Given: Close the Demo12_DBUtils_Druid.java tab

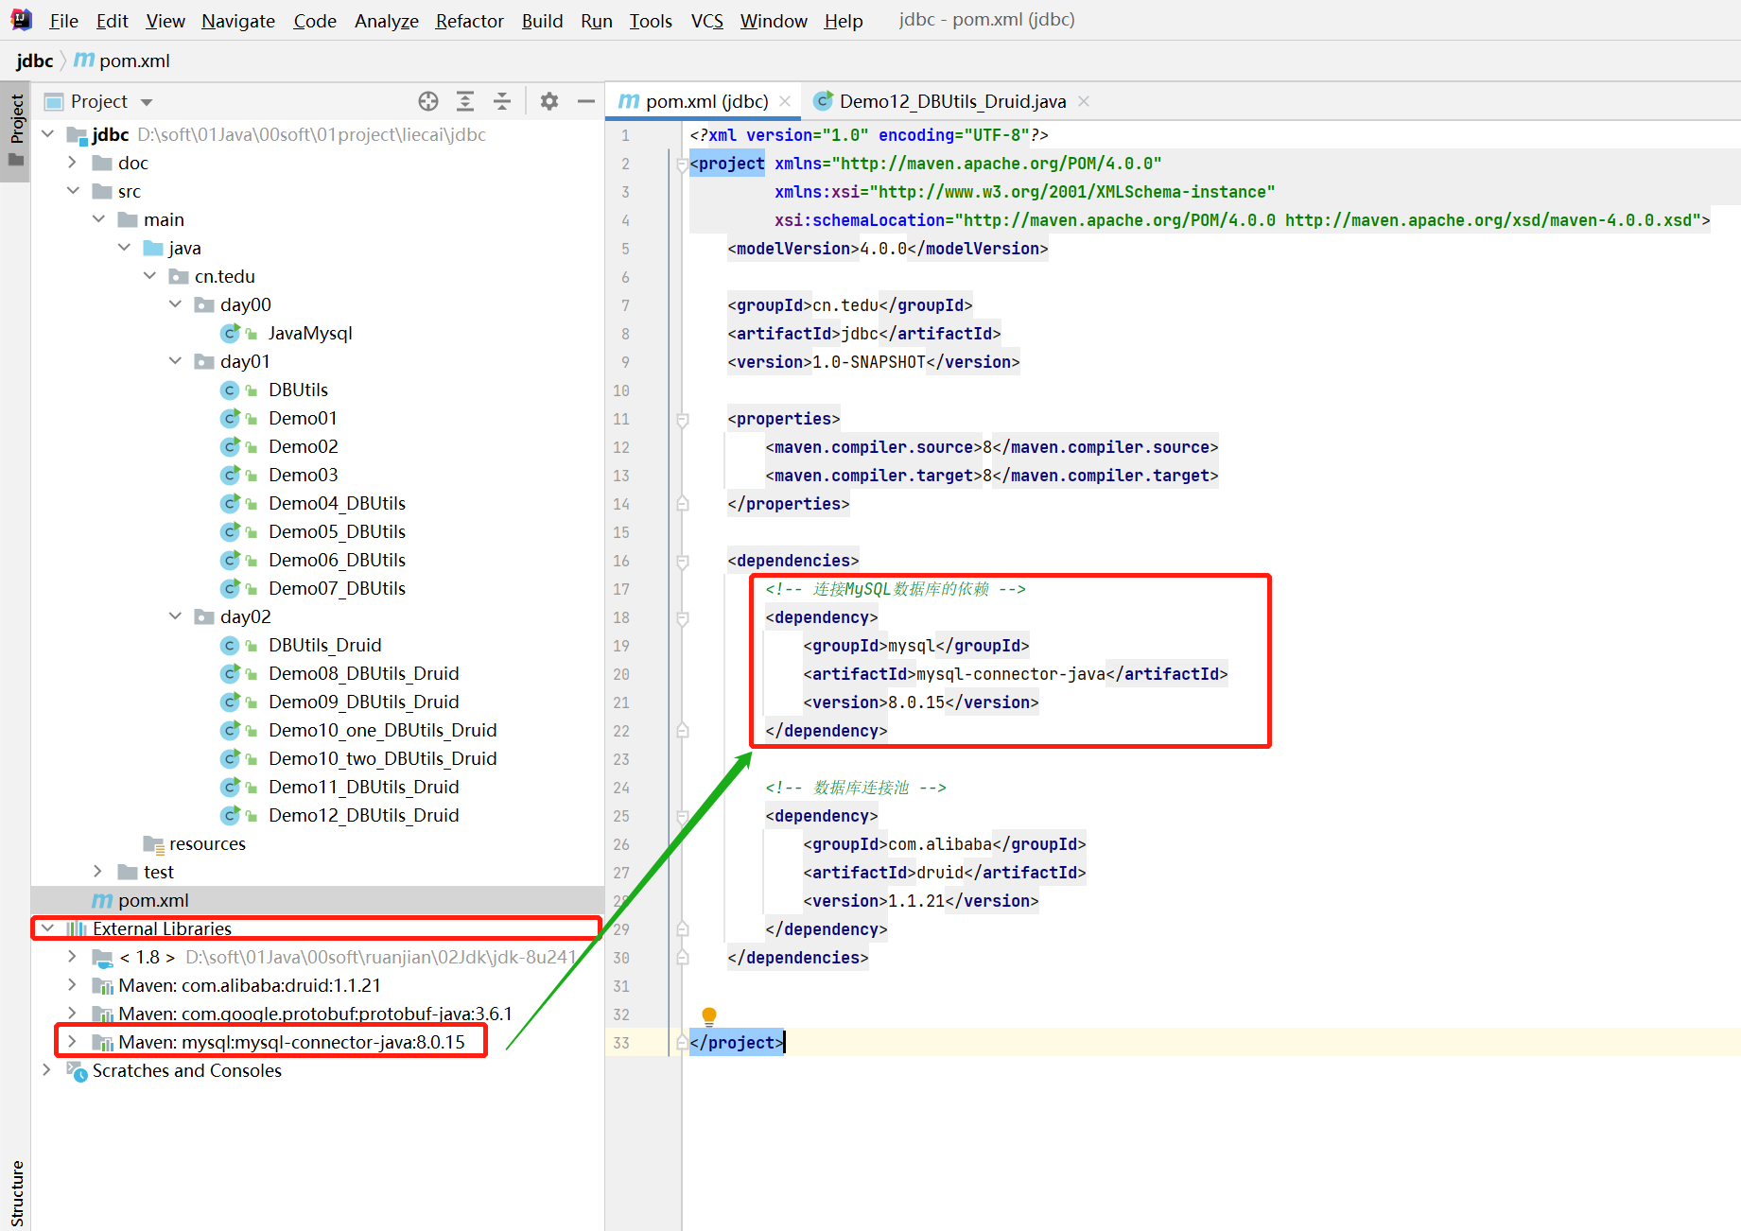Looking at the screenshot, I should pos(1084,101).
